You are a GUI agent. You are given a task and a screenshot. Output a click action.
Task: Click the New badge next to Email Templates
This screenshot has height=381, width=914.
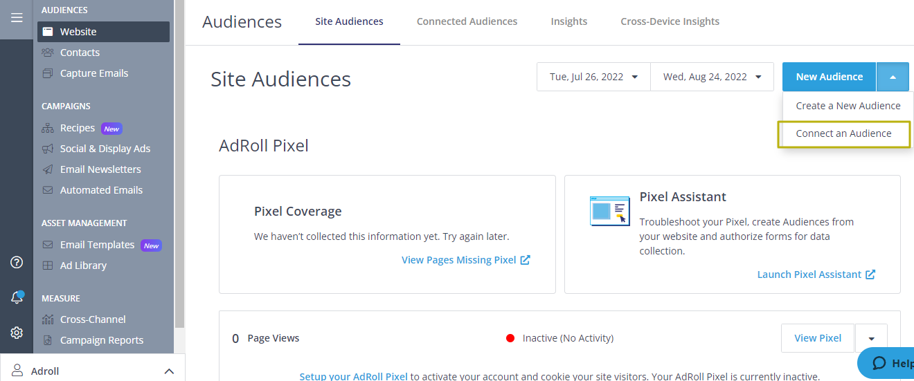point(151,245)
